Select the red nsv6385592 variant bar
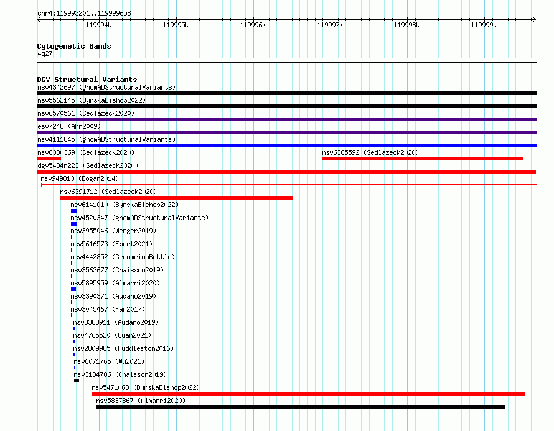This screenshot has width=554, height=431. (423, 159)
